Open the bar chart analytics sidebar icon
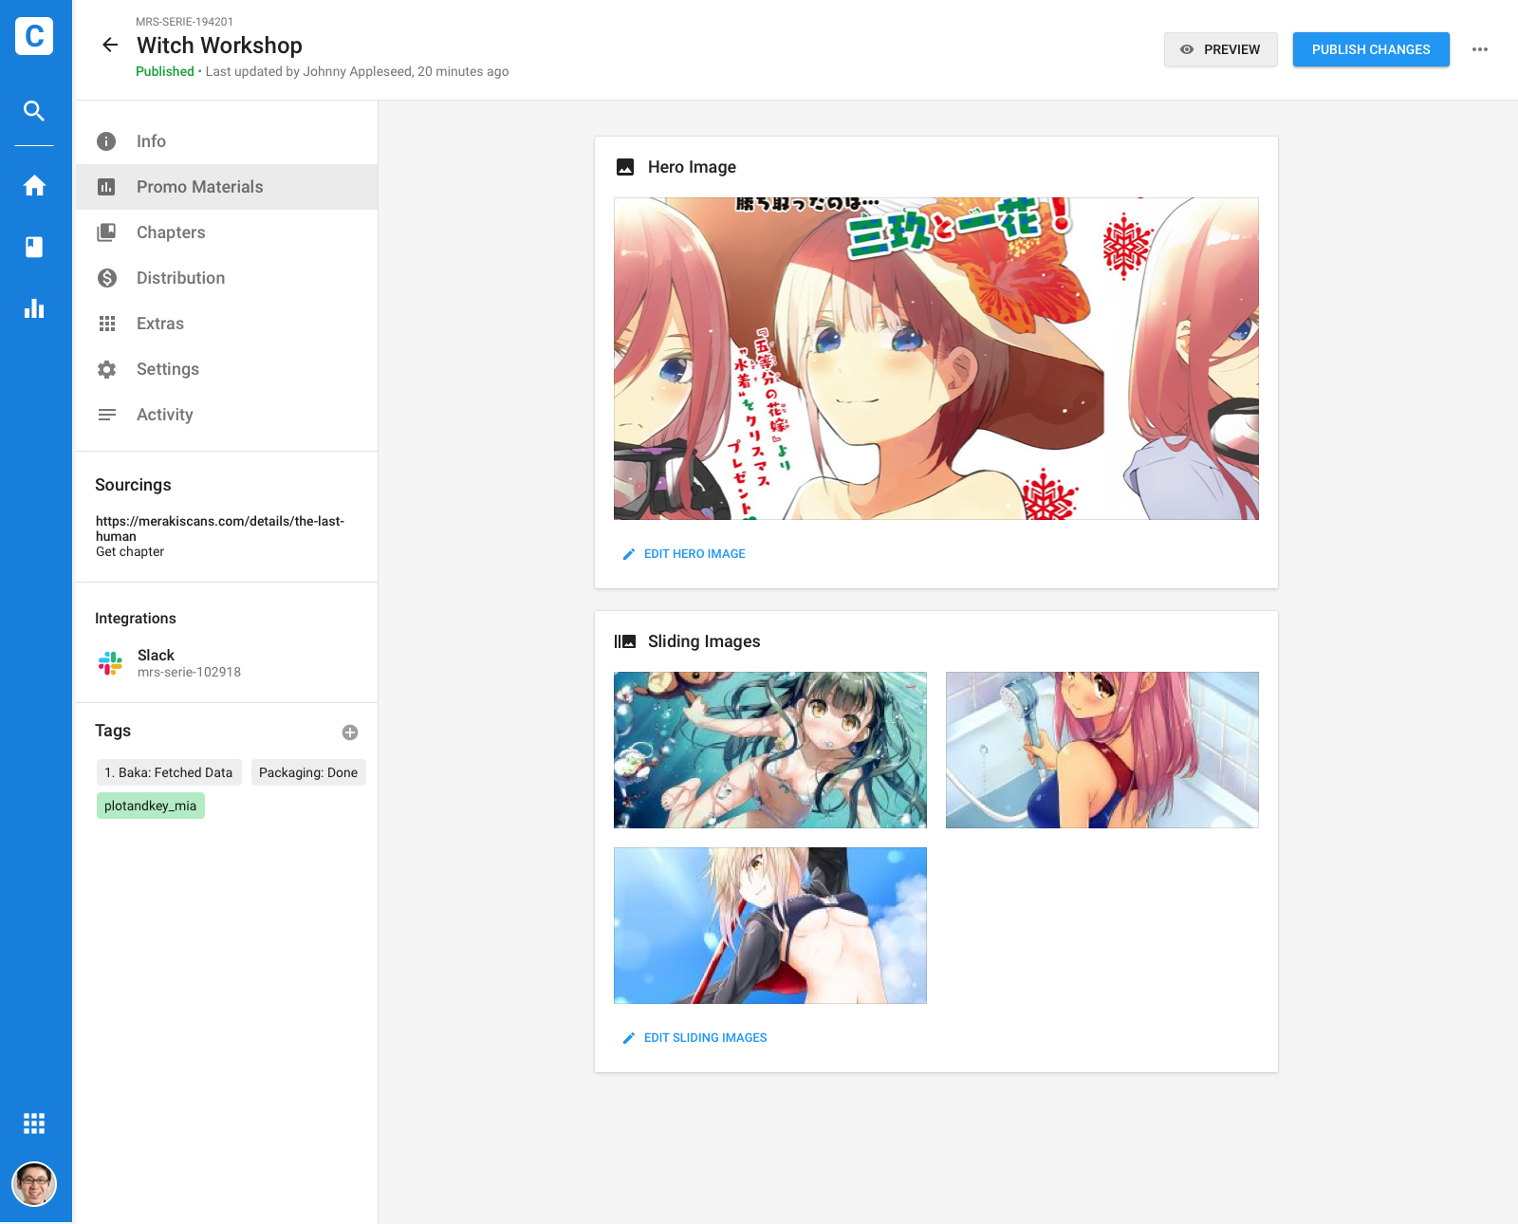1518x1224 pixels. (x=34, y=308)
